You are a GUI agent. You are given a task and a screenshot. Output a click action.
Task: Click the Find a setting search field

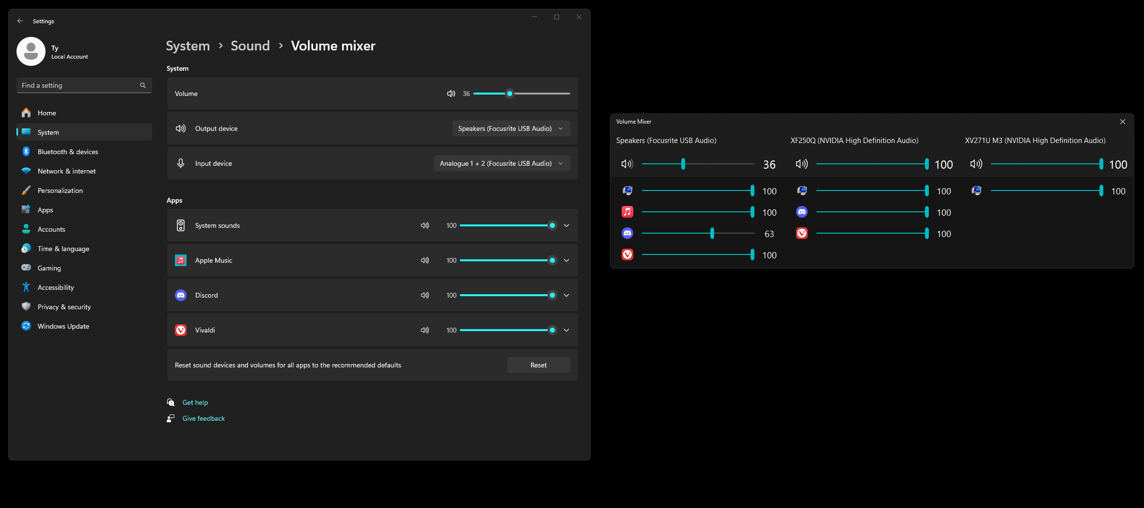84,85
